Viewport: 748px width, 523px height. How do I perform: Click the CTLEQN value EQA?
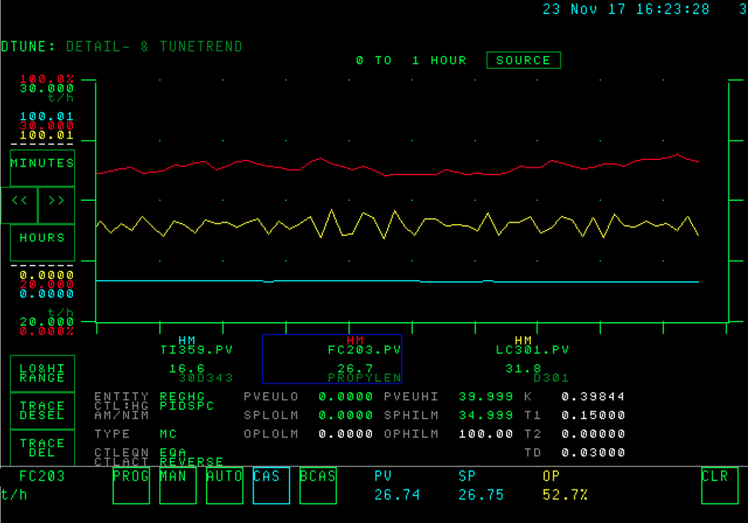coord(173,452)
